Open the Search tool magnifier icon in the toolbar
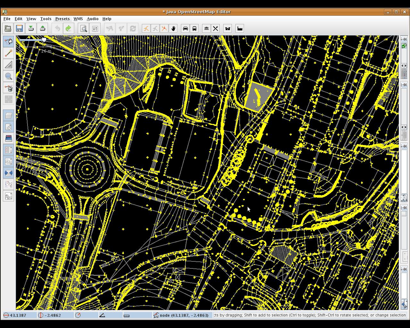The image size is (410, 328). (84, 29)
